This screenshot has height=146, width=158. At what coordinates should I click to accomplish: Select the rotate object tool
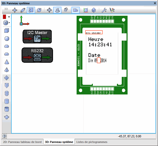tap(39, 10)
